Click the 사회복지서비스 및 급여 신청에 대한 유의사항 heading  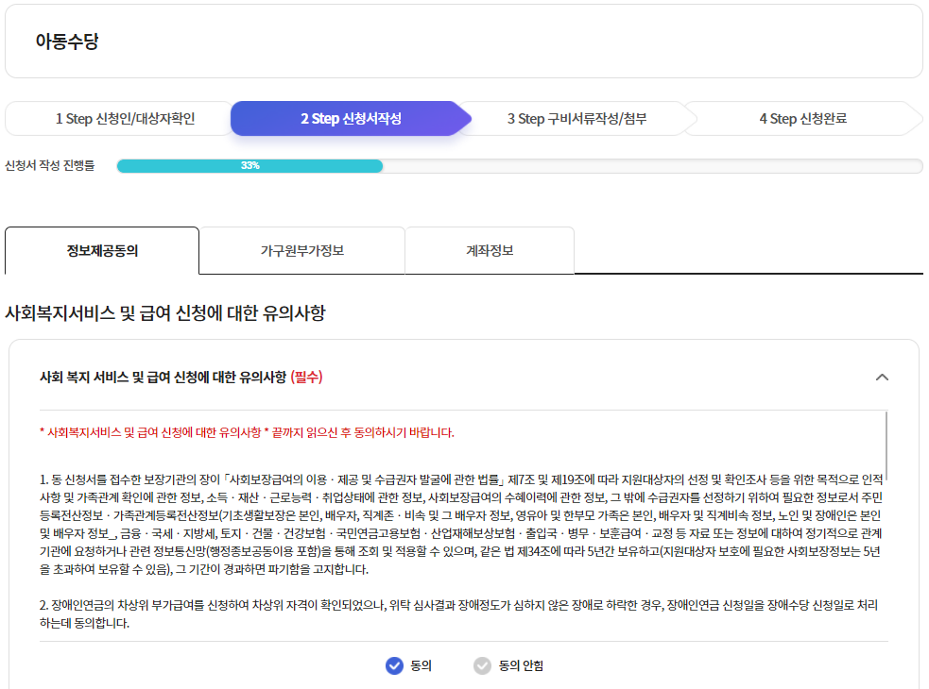165,312
